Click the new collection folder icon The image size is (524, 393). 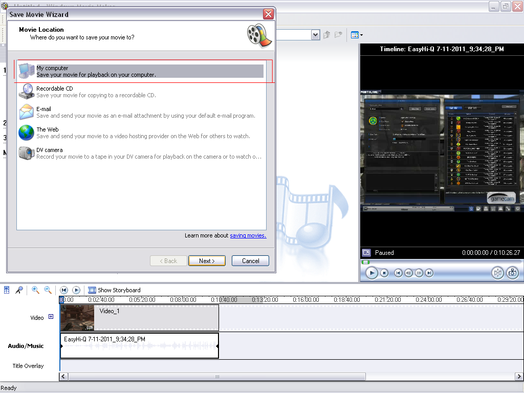tap(338, 35)
